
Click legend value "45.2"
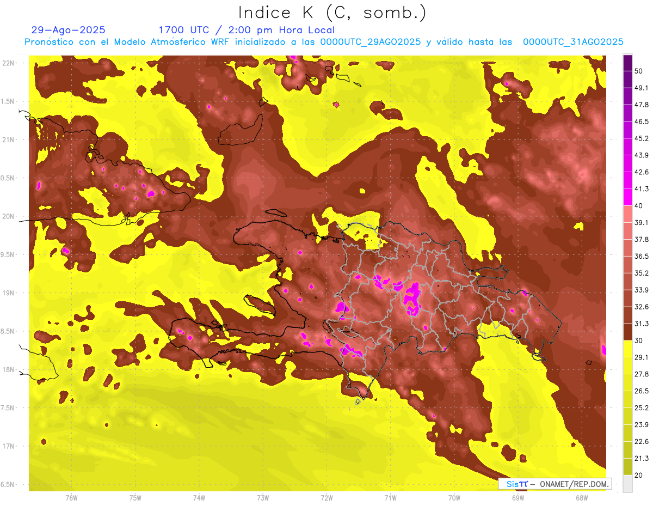tap(642, 138)
